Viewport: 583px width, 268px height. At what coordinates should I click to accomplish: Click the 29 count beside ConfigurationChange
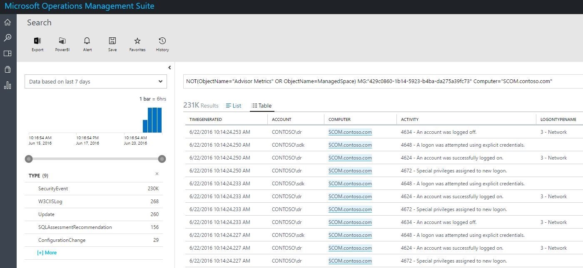(x=156, y=240)
